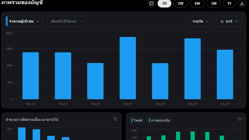
Task: Switch to the 1Y time range
Action: 229,3
